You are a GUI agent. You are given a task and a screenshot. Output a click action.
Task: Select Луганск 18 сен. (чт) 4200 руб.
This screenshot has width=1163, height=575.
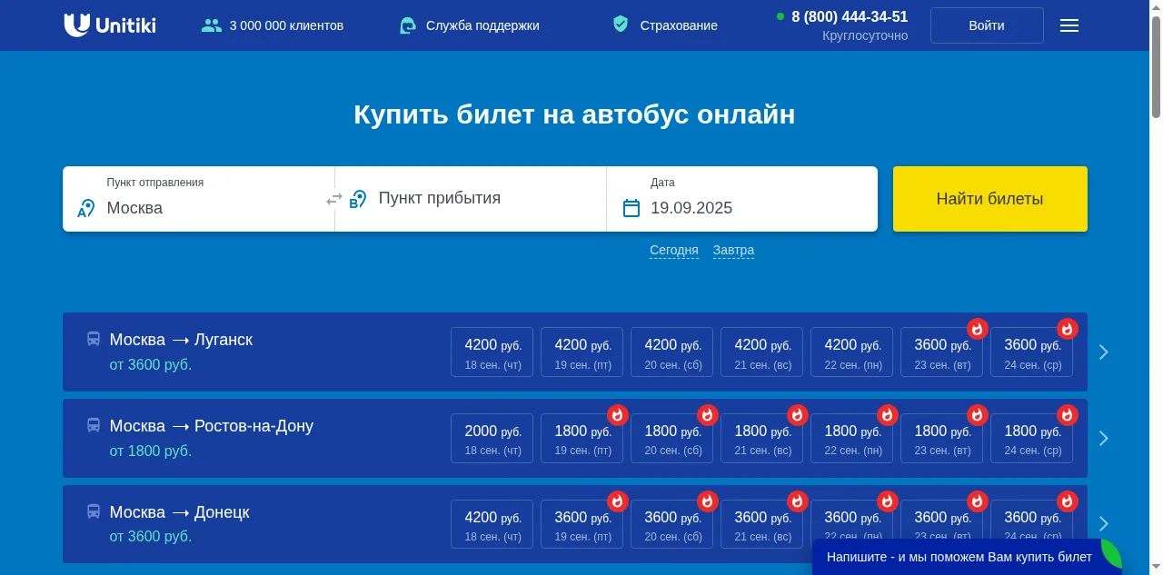point(492,352)
